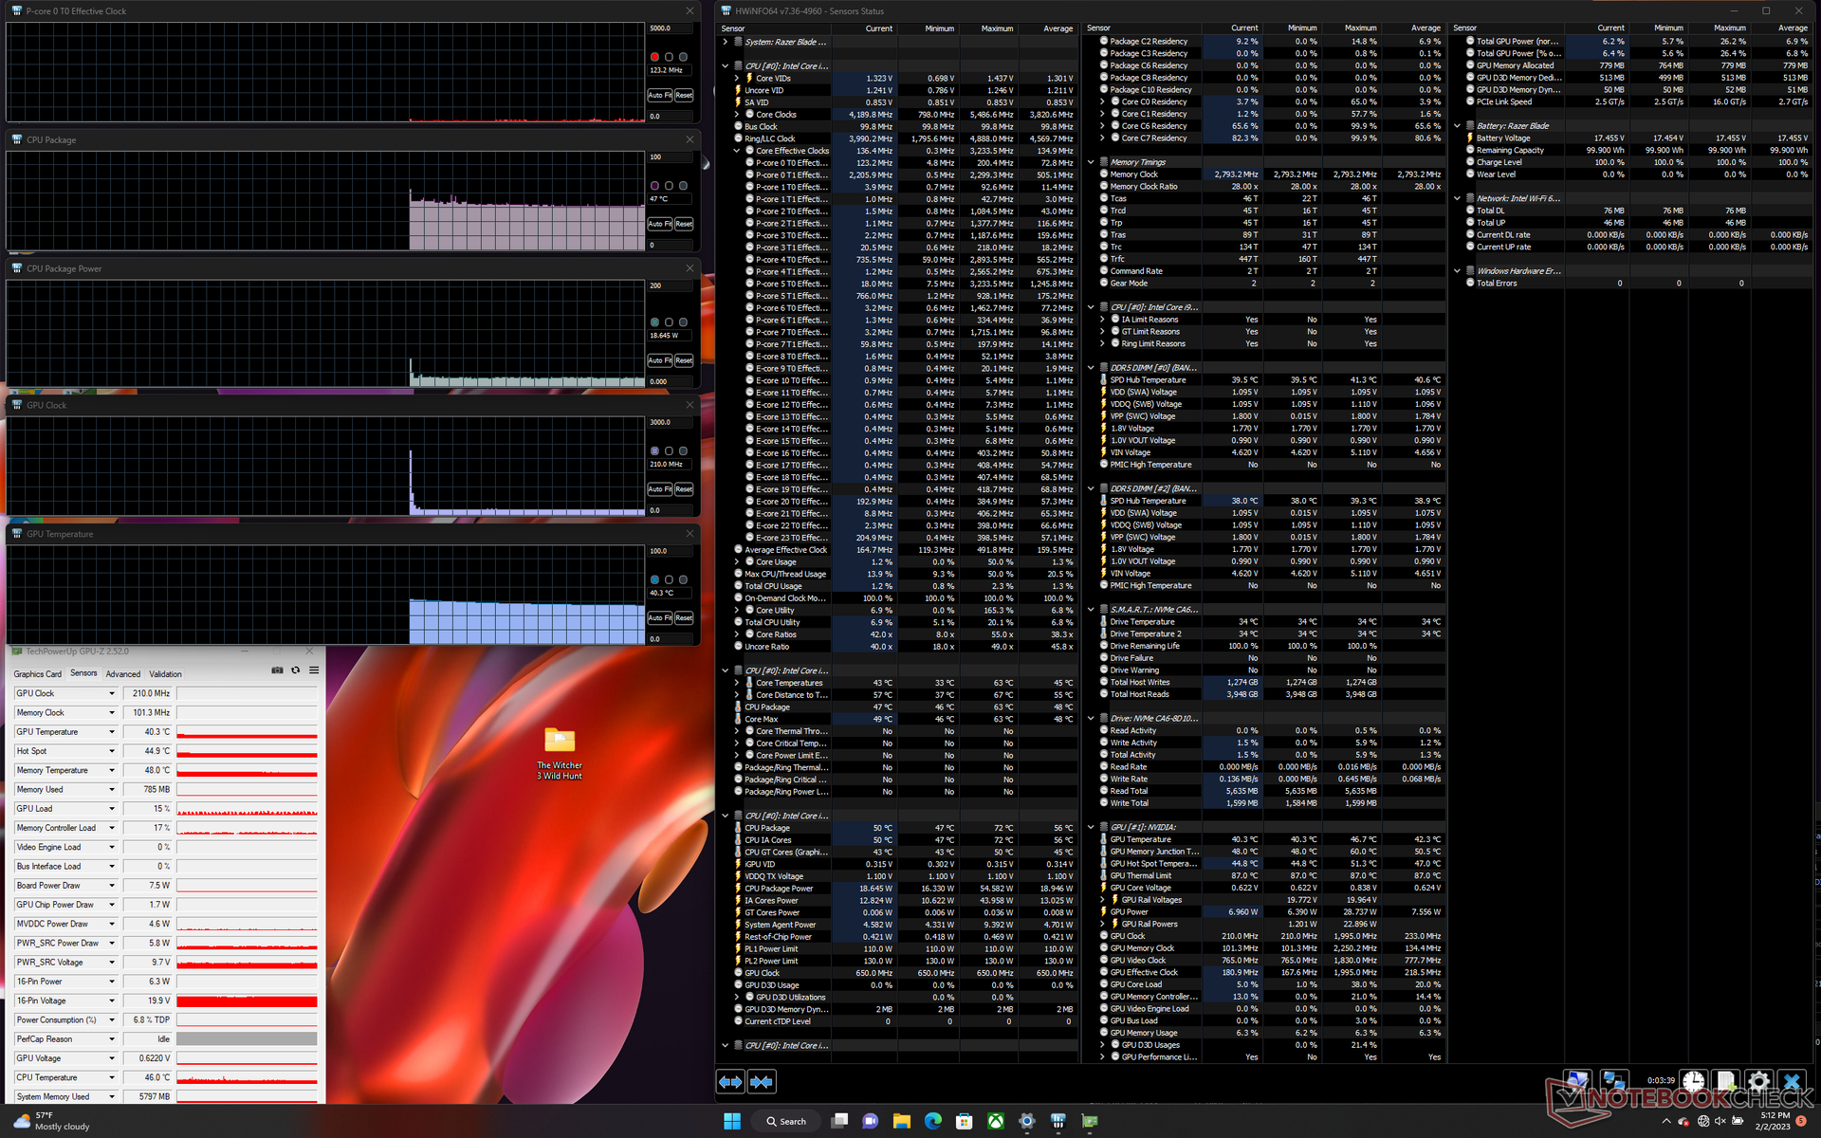Screen dimensions: 1821x1138
Task: Select Sensors tab in GPU-Z
Action: [83, 673]
